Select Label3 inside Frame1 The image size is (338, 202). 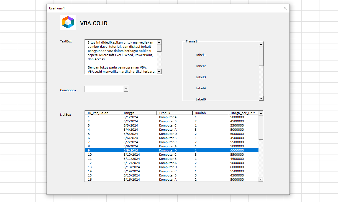coord(201,77)
